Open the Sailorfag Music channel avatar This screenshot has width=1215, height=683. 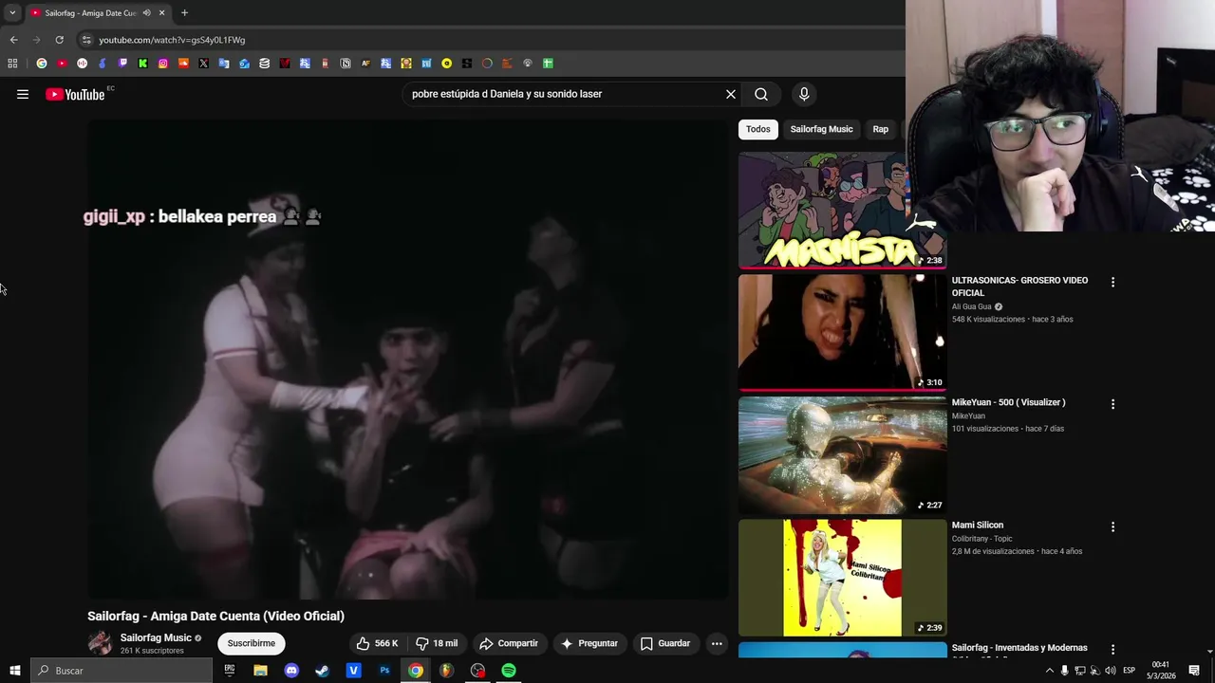(100, 643)
